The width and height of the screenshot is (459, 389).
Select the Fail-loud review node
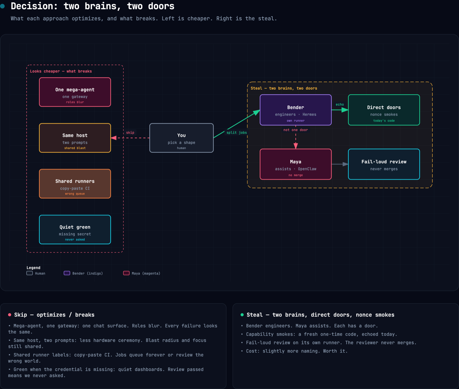[x=384, y=164]
